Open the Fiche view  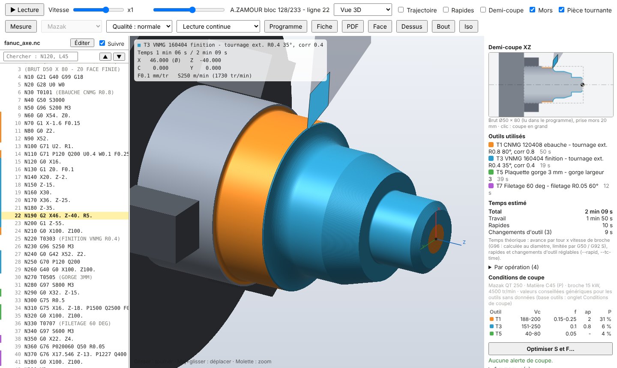coord(324,27)
